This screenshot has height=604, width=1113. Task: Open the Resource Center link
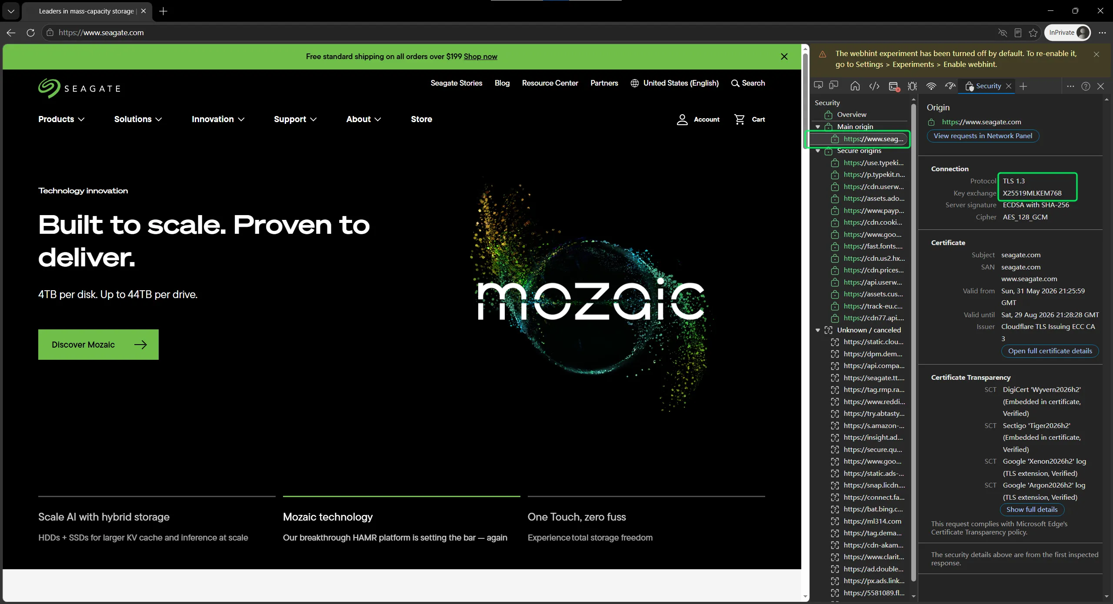pyautogui.click(x=550, y=83)
